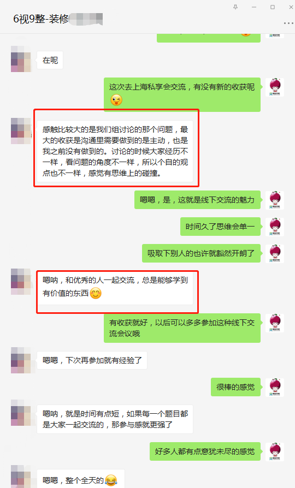295x488 pixels.
Task: Click the bubble 嗯嗯，是，这就是线下交流的魅力
Action: click(198, 200)
